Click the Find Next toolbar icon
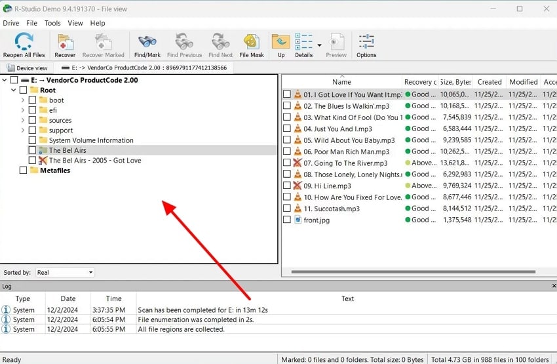The height and width of the screenshot is (364, 557). coord(220,41)
